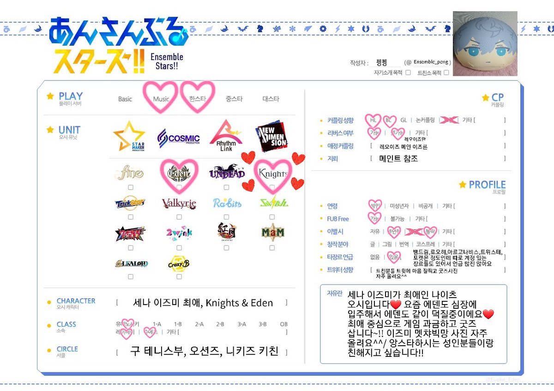Click the 애정커플링 entry field
This screenshot has height=391, width=554.
438,146
